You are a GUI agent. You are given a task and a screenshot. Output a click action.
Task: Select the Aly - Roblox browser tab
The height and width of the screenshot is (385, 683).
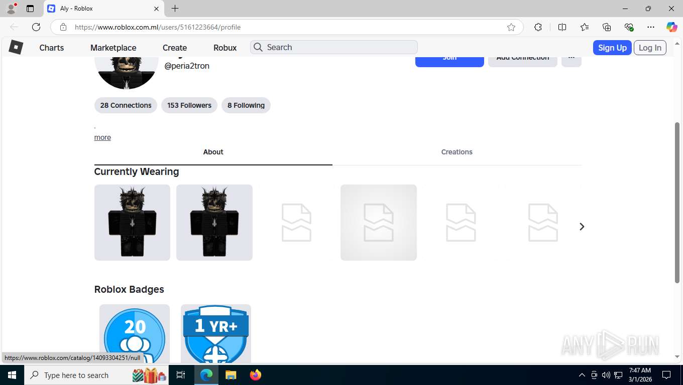click(104, 9)
